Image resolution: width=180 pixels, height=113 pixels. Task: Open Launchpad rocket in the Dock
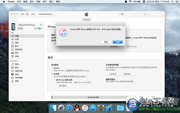[x=61, y=108]
